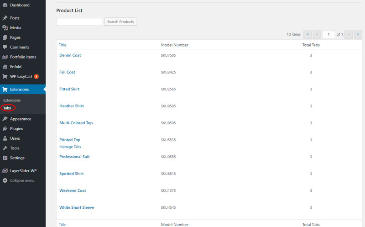Image resolution: width=365 pixels, height=227 pixels.
Task: Go to previous page arrow button
Action: pos(317,35)
